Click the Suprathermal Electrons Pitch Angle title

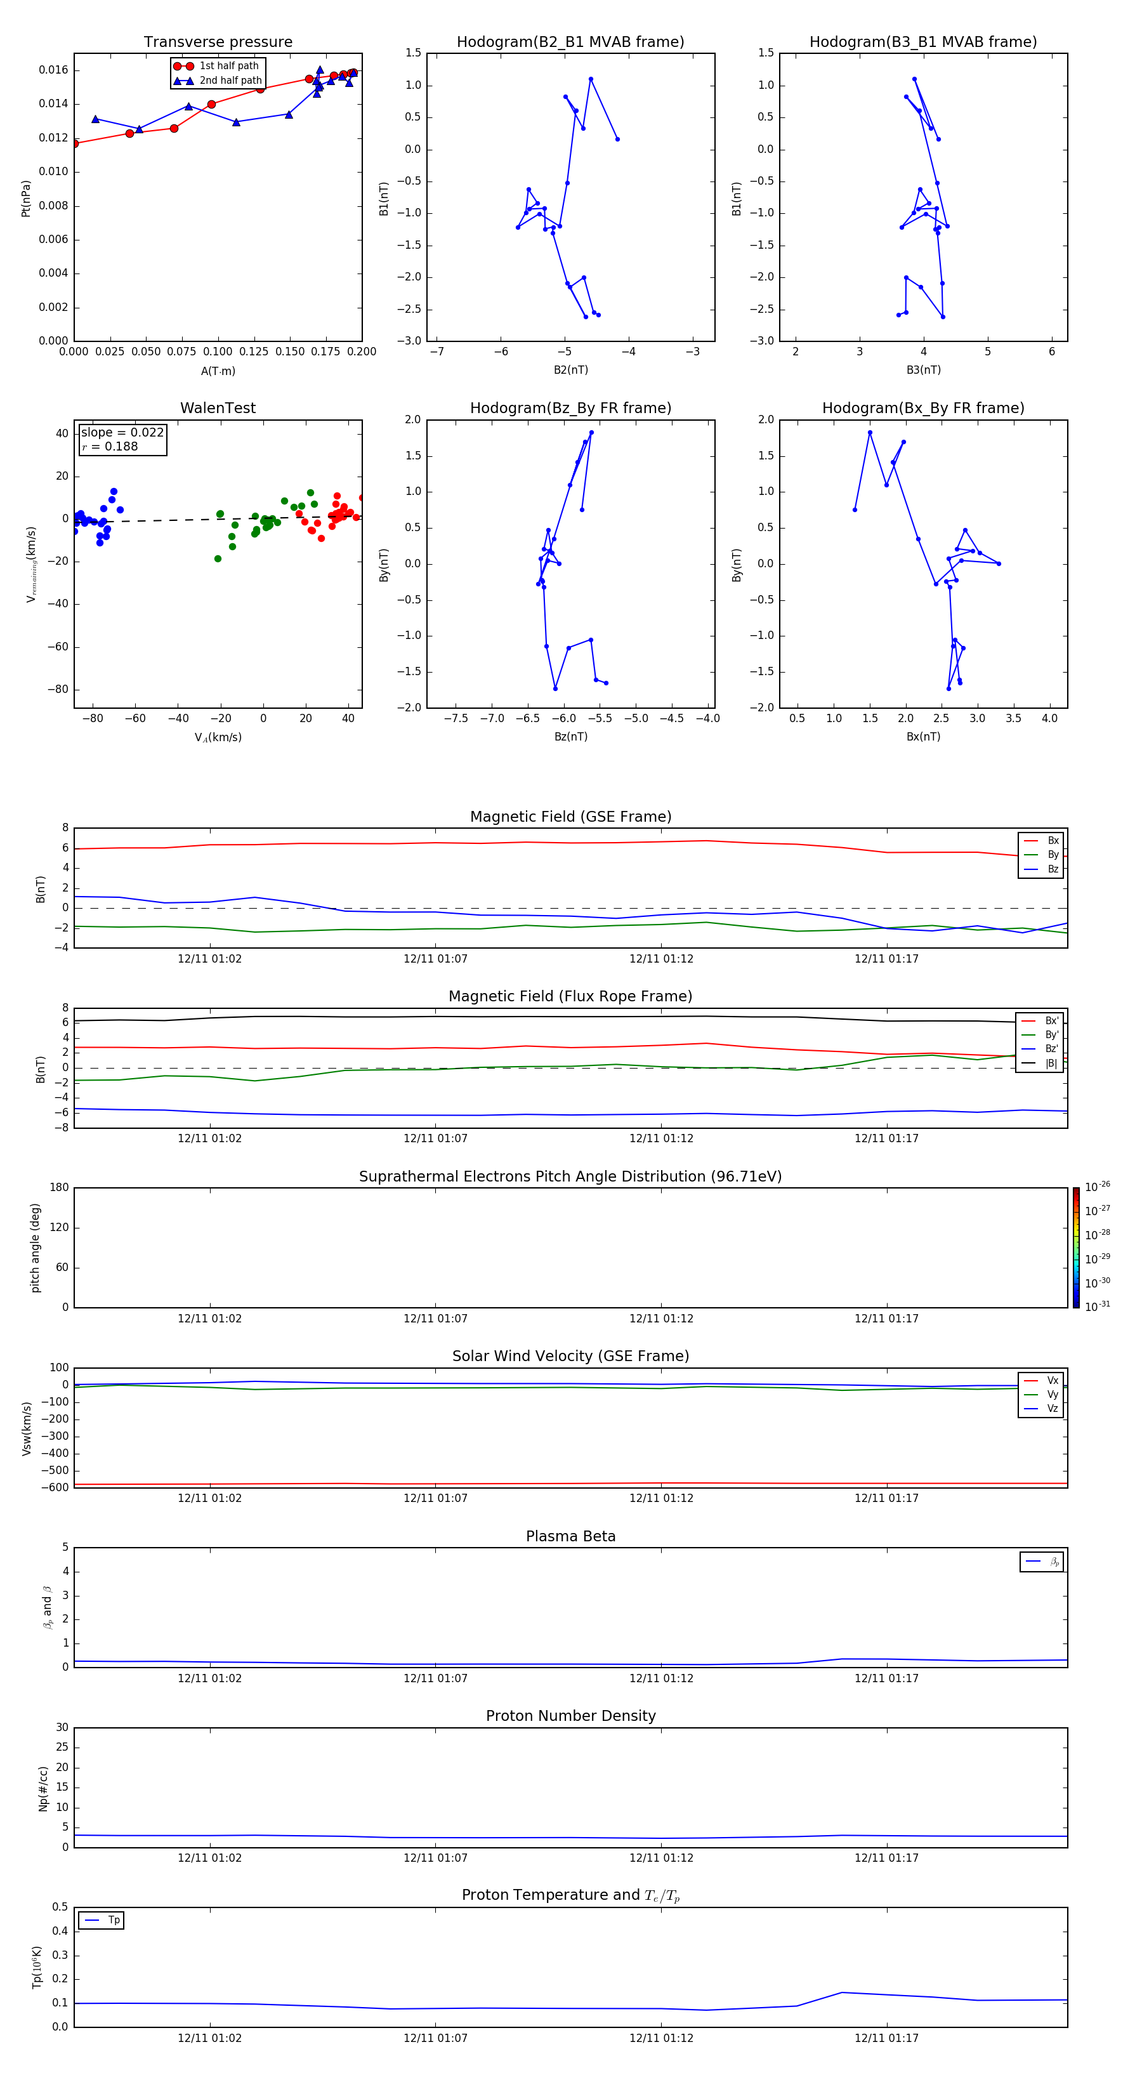tap(570, 1177)
